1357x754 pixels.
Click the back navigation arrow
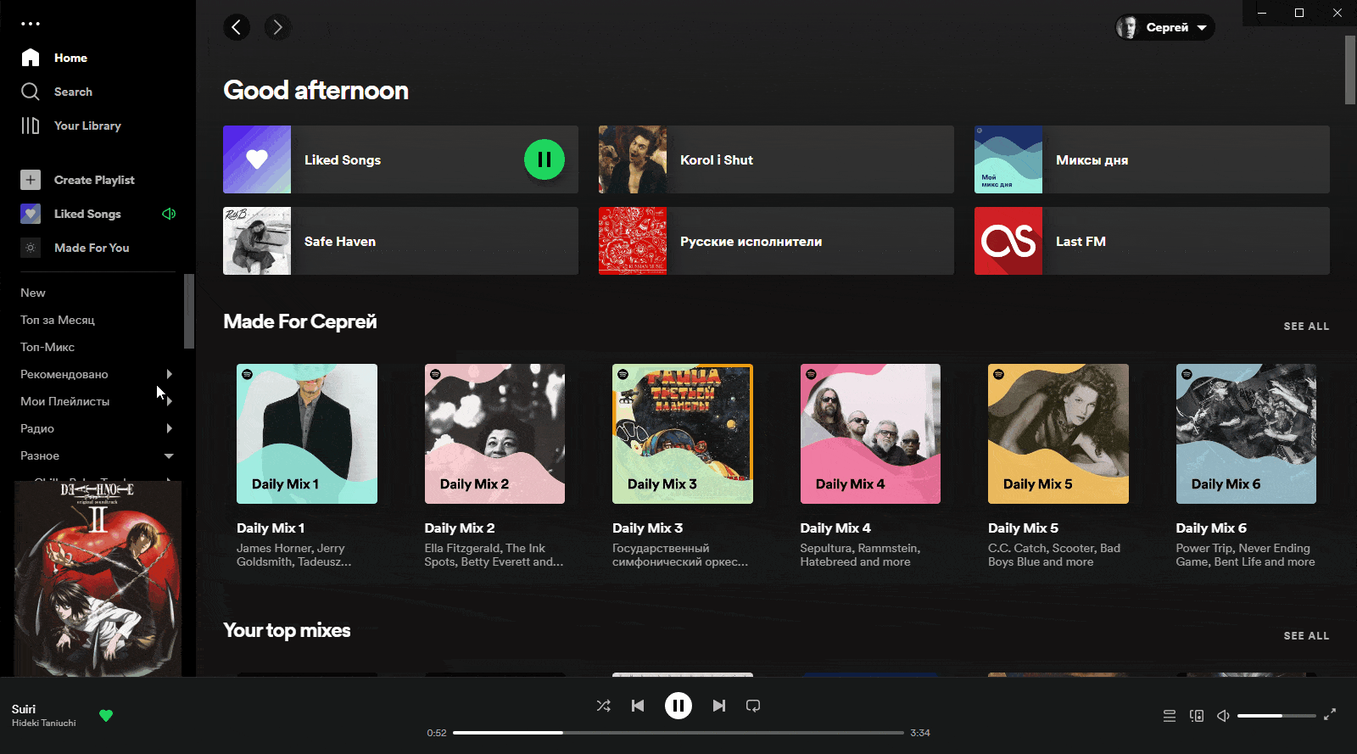237,27
